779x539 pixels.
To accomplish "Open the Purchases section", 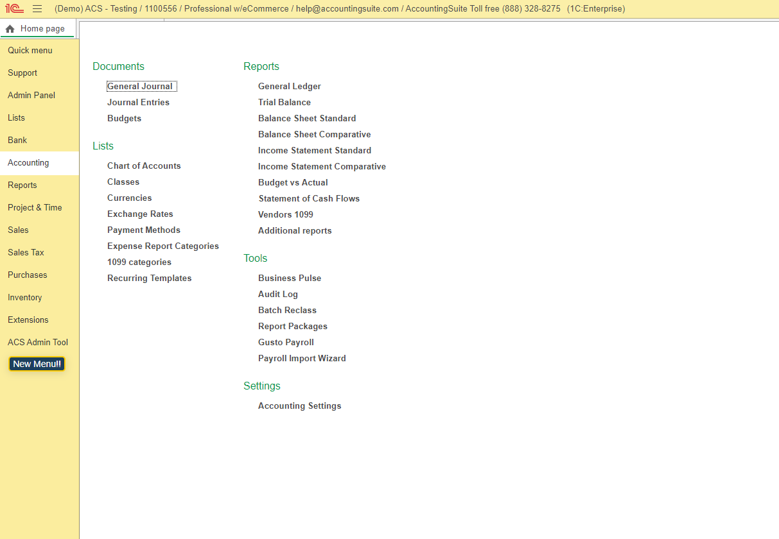I will click(x=39, y=275).
